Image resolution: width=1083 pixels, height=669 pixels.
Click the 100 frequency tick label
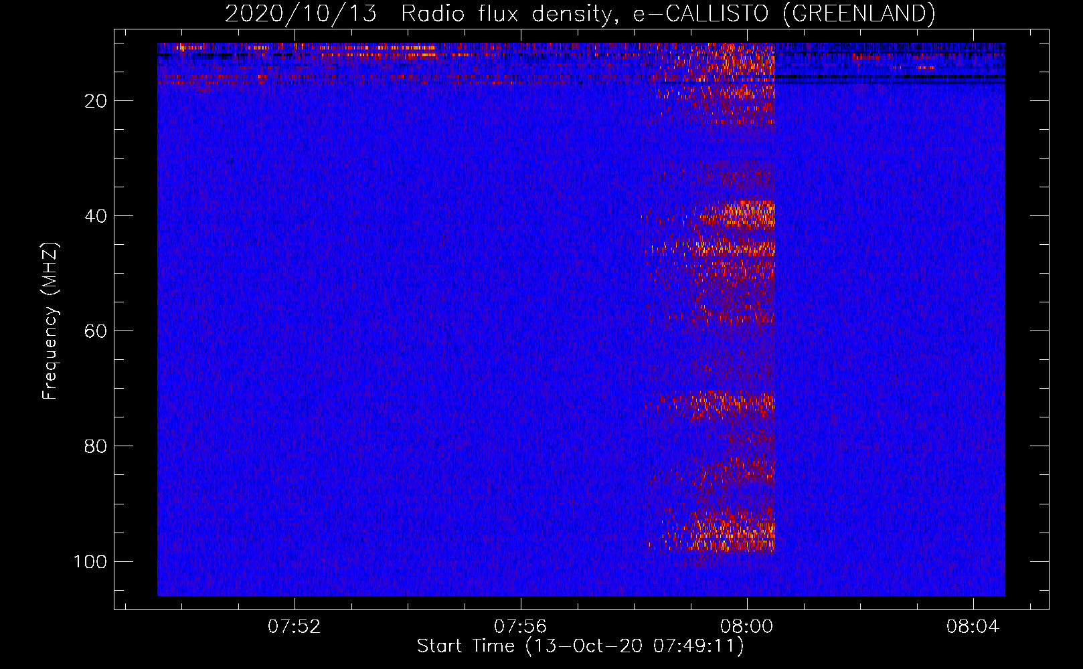(90, 561)
